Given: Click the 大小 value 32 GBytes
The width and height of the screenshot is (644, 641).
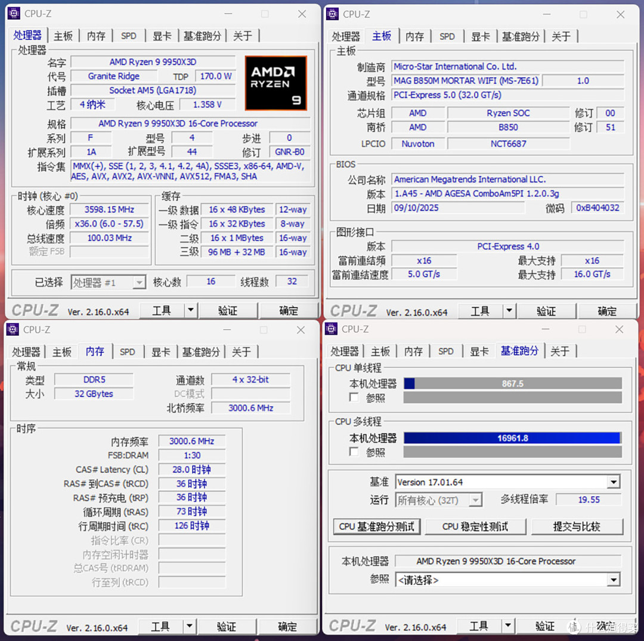Looking at the screenshot, I should 94,394.
